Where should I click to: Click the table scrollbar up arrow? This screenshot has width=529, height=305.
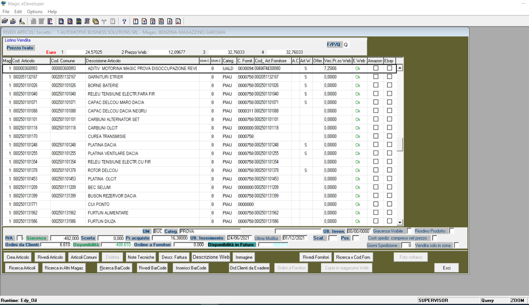tap(400, 68)
